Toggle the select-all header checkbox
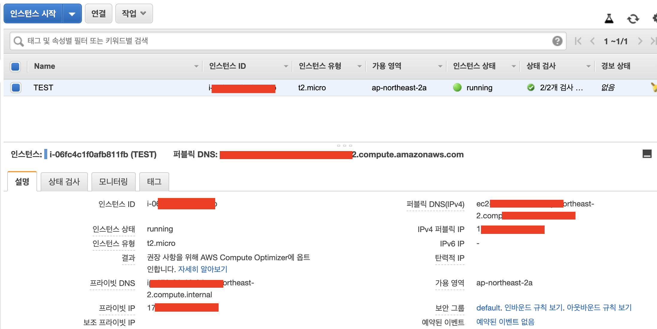657x329 pixels. pos(15,66)
